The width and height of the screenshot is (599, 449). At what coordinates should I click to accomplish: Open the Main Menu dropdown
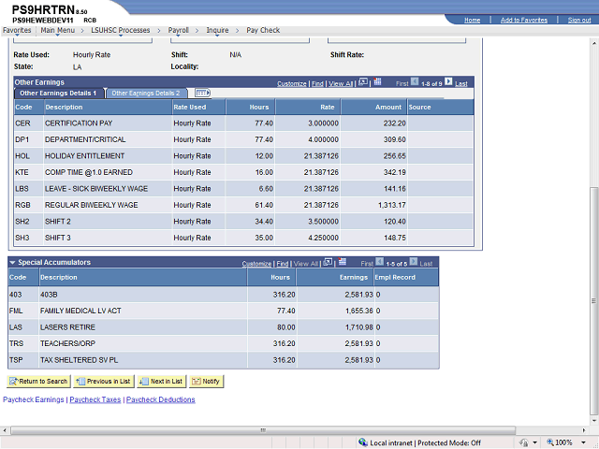pos(58,30)
